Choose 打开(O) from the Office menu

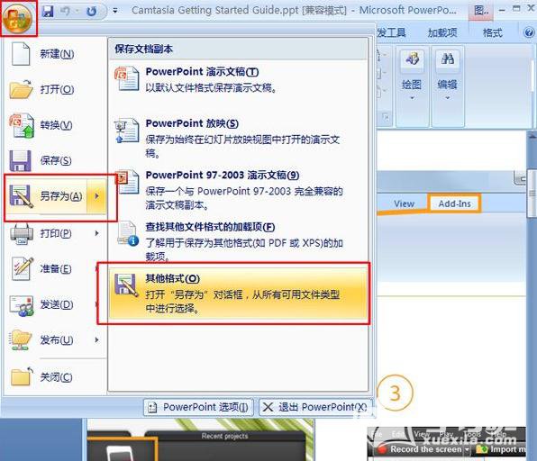pyautogui.click(x=55, y=89)
